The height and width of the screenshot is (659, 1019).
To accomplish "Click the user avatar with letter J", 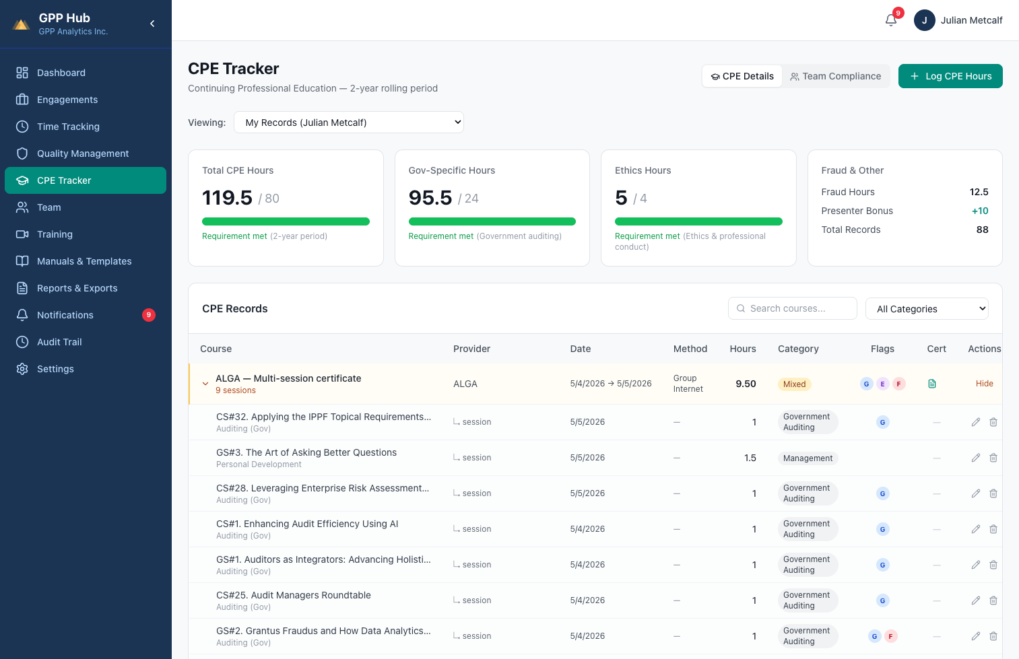I will point(925,20).
